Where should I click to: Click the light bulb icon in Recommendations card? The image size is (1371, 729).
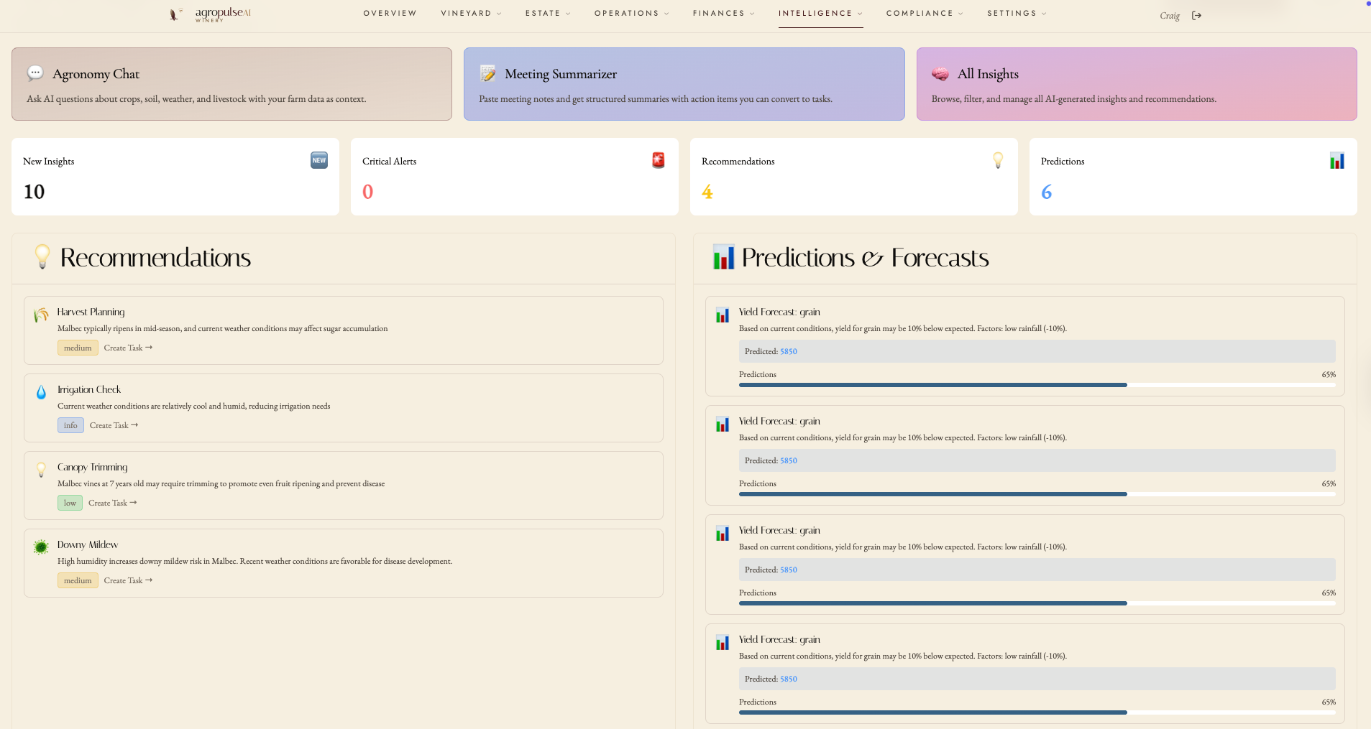click(x=998, y=160)
